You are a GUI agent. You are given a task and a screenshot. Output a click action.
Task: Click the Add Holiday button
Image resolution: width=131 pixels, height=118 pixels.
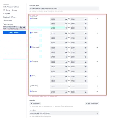[35, 103]
